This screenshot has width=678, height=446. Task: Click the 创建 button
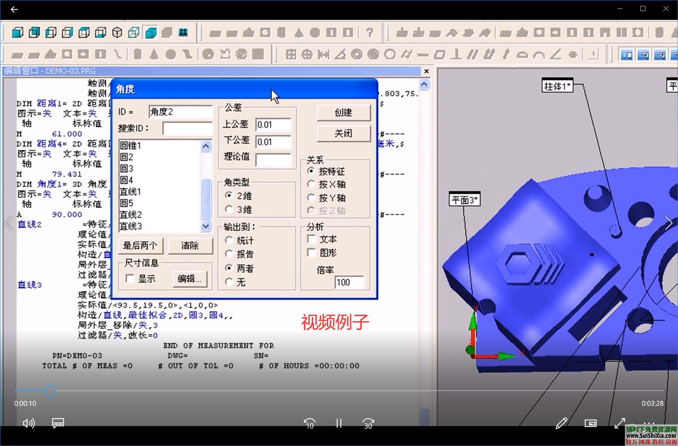pos(343,112)
